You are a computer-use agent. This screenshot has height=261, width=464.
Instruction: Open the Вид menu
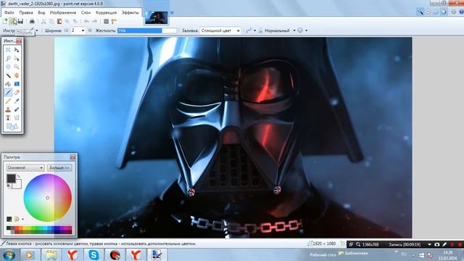(41, 13)
